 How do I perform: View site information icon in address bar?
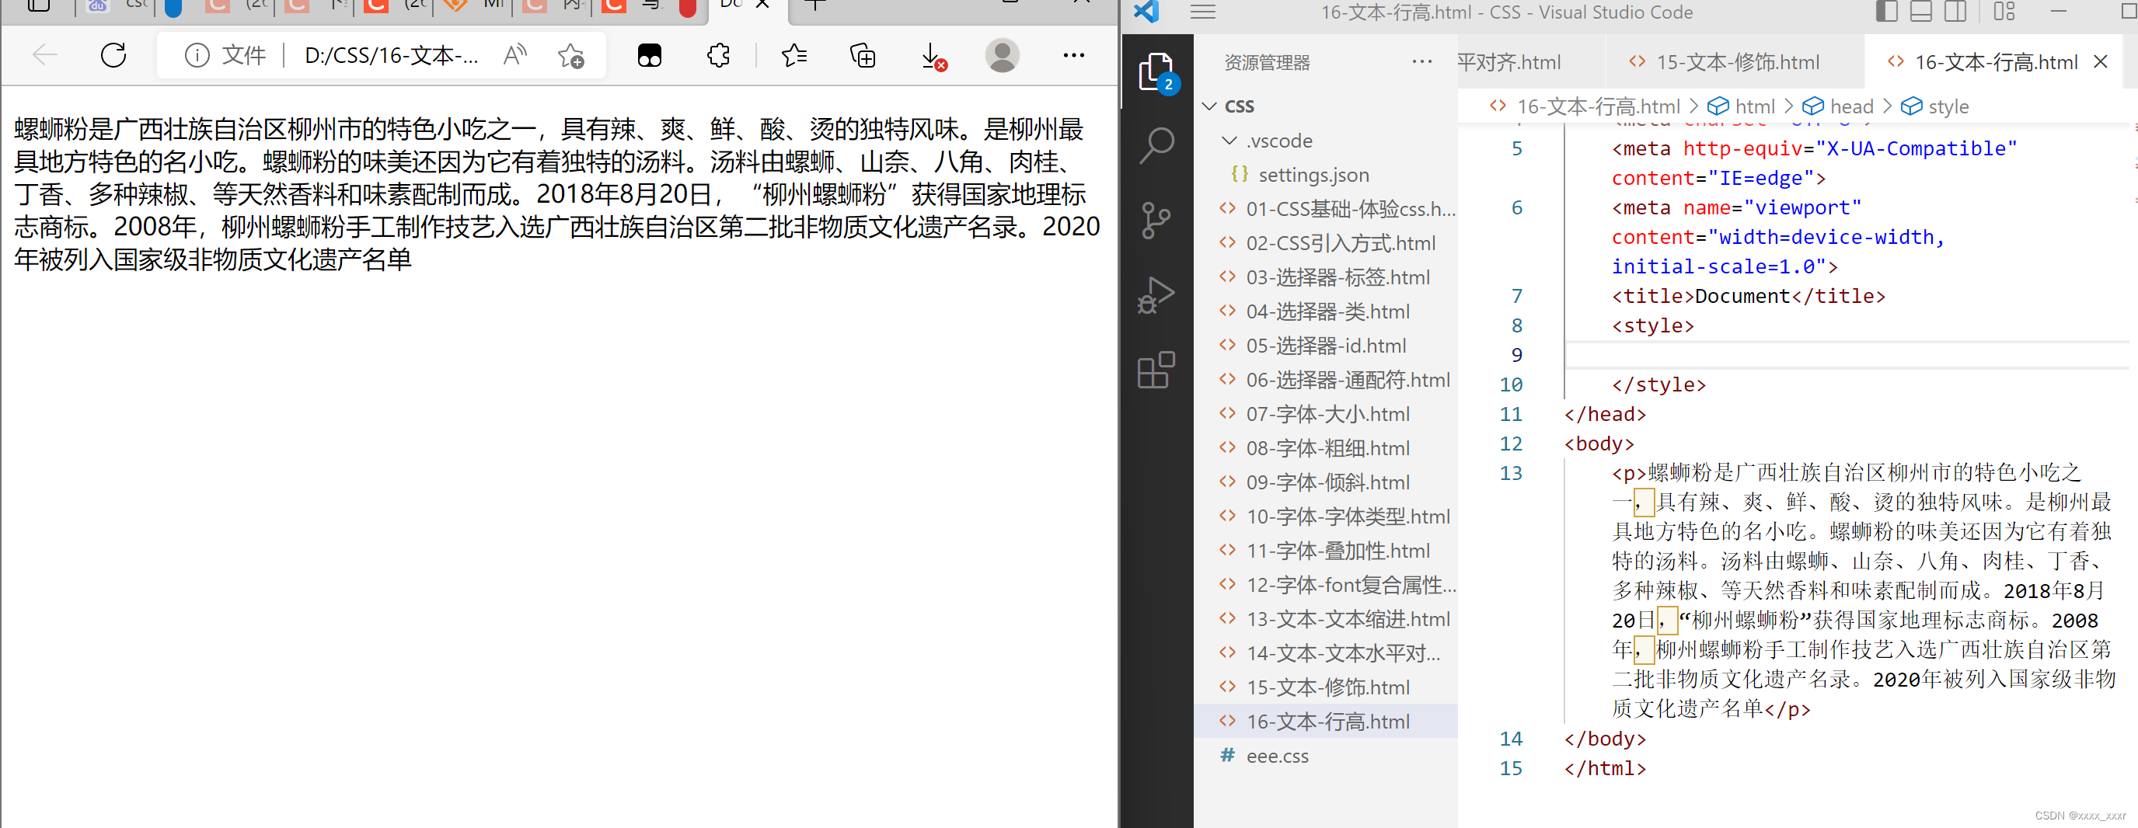click(x=197, y=56)
